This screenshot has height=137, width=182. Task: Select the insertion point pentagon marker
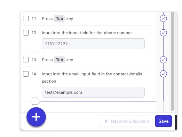[x=36, y=101]
